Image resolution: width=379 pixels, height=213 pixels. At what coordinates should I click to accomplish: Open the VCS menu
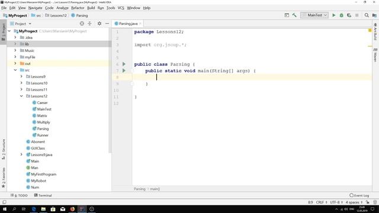pyautogui.click(x=121, y=8)
